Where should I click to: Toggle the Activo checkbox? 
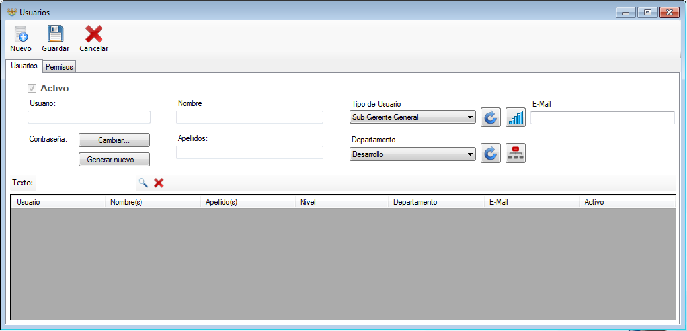[x=32, y=89]
